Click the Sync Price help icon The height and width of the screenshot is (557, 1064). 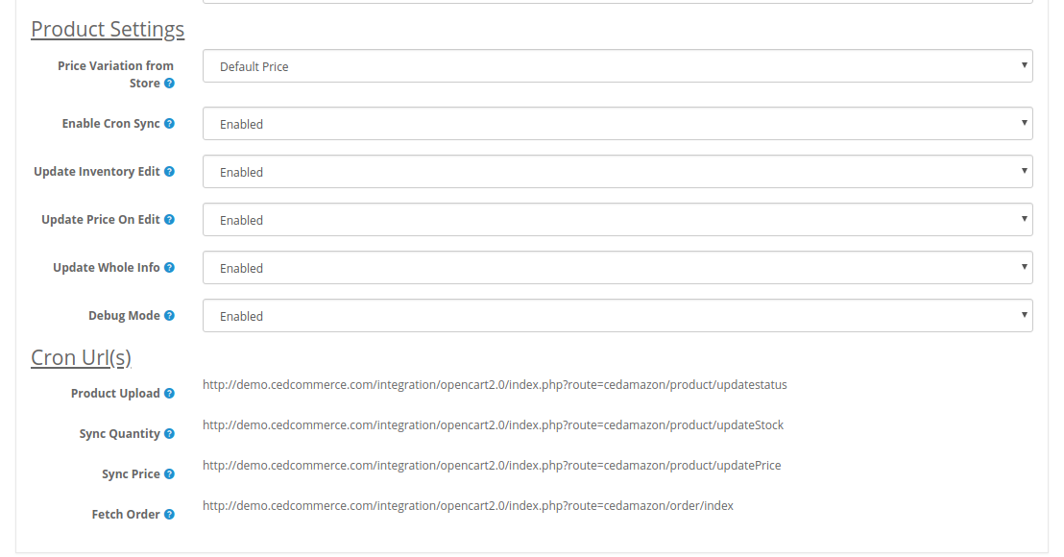(x=169, y=474)
